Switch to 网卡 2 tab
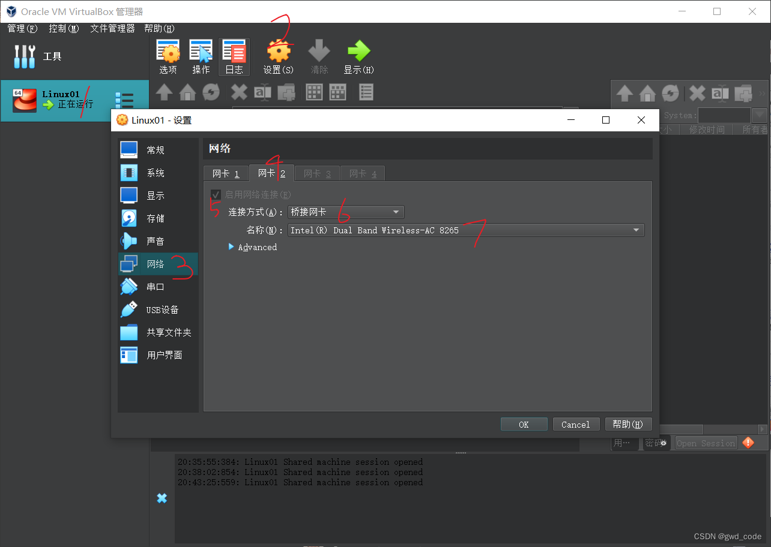This screenshot has width=771, height=547. coord(271,173)
